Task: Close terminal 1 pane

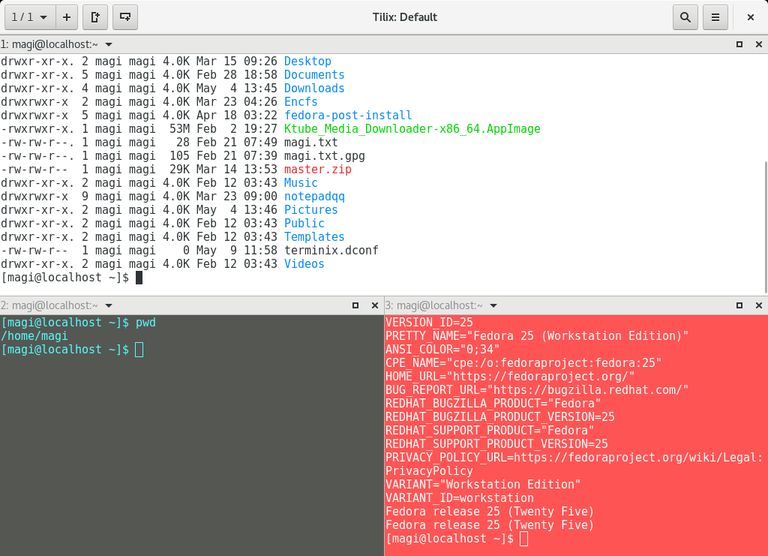Action: coord(759,44)
